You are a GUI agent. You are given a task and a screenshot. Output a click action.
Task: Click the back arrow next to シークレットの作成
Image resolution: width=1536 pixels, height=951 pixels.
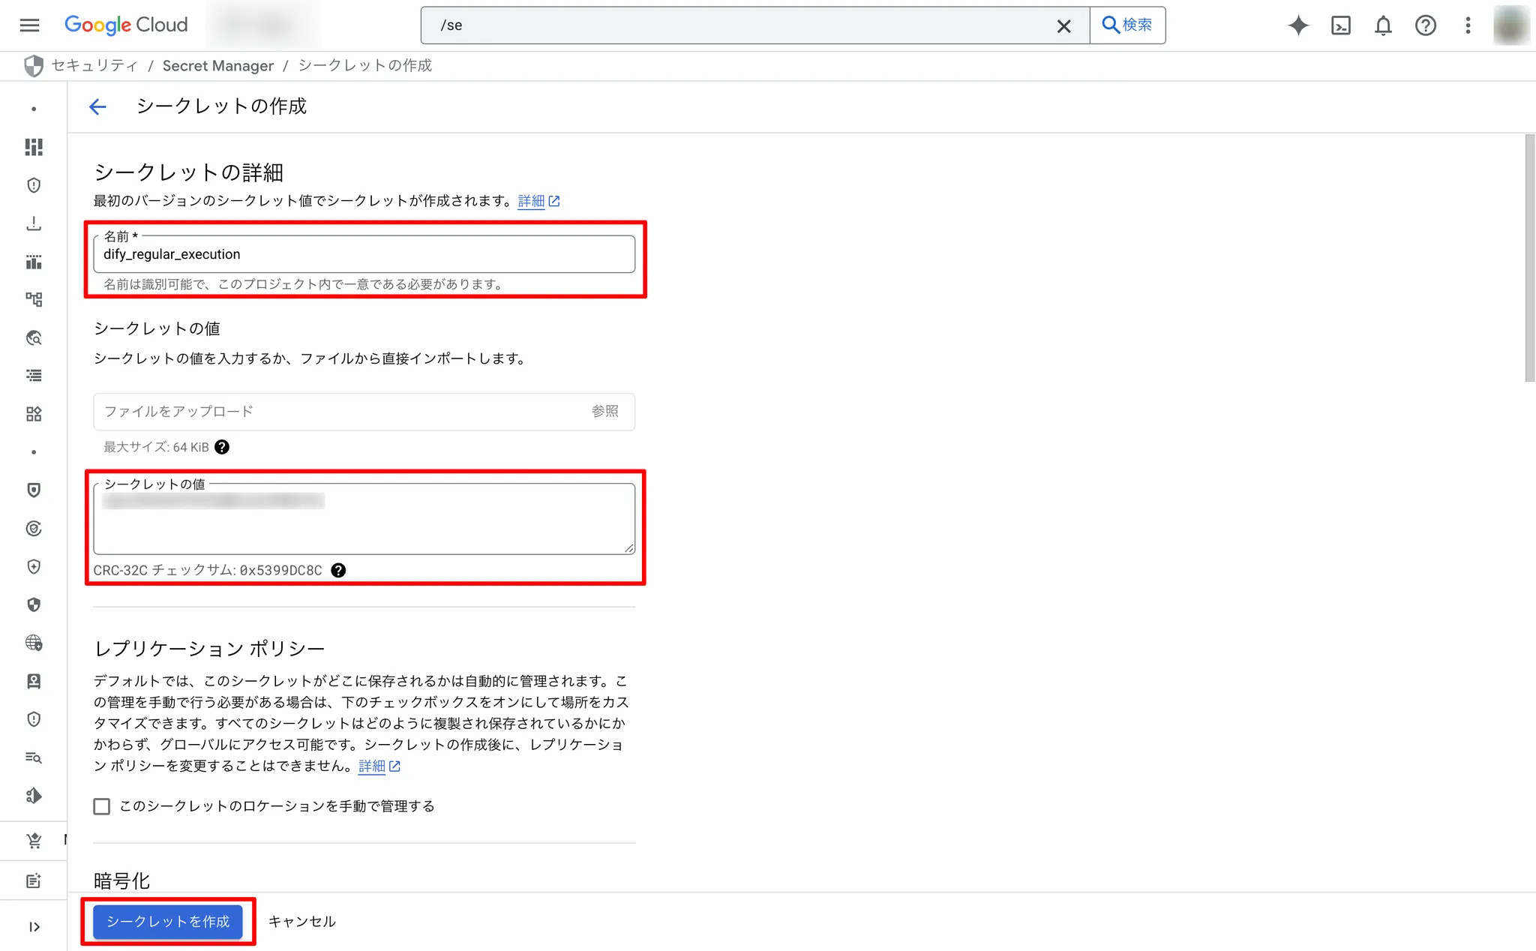[x=97, y=106]
